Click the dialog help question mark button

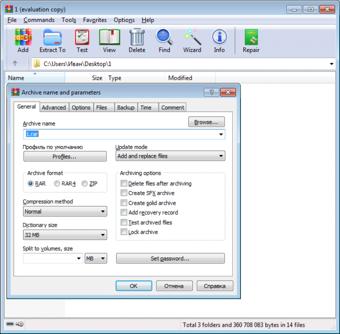(212, 92)
